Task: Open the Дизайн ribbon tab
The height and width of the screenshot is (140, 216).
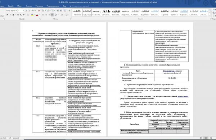Action: click(10, 6)
